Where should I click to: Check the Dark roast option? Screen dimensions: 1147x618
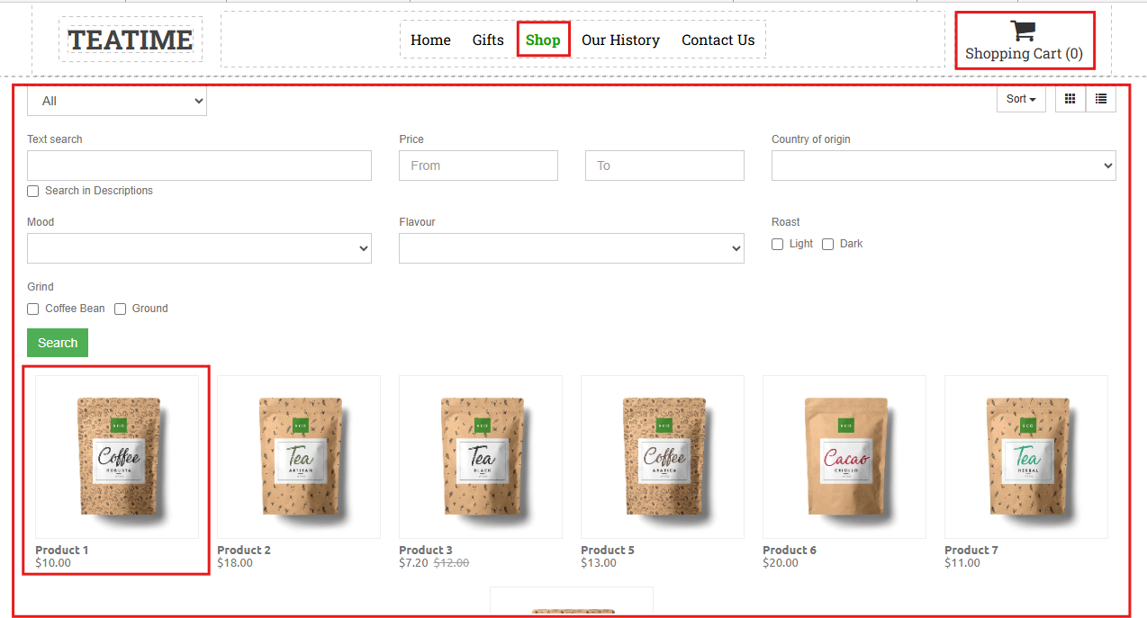tap(828, 245)
